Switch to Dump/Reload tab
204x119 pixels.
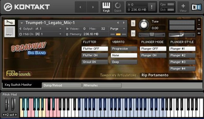62,85
